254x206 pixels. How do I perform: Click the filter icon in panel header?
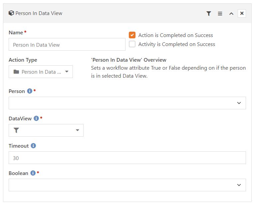click(209, 13)
